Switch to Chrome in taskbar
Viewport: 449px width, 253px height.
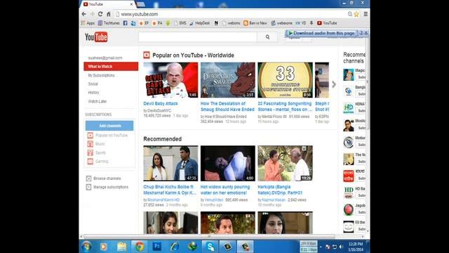click(x=140, y=247)
